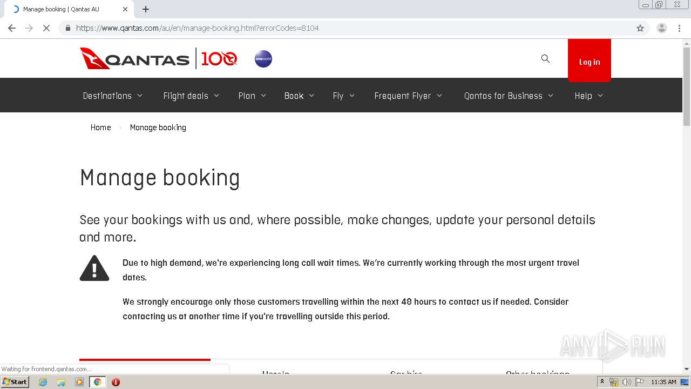691x389 pixels.
Task: Select the Chrome icon in the taskbar
Action: pyautogui.click(x=97, y=382)
